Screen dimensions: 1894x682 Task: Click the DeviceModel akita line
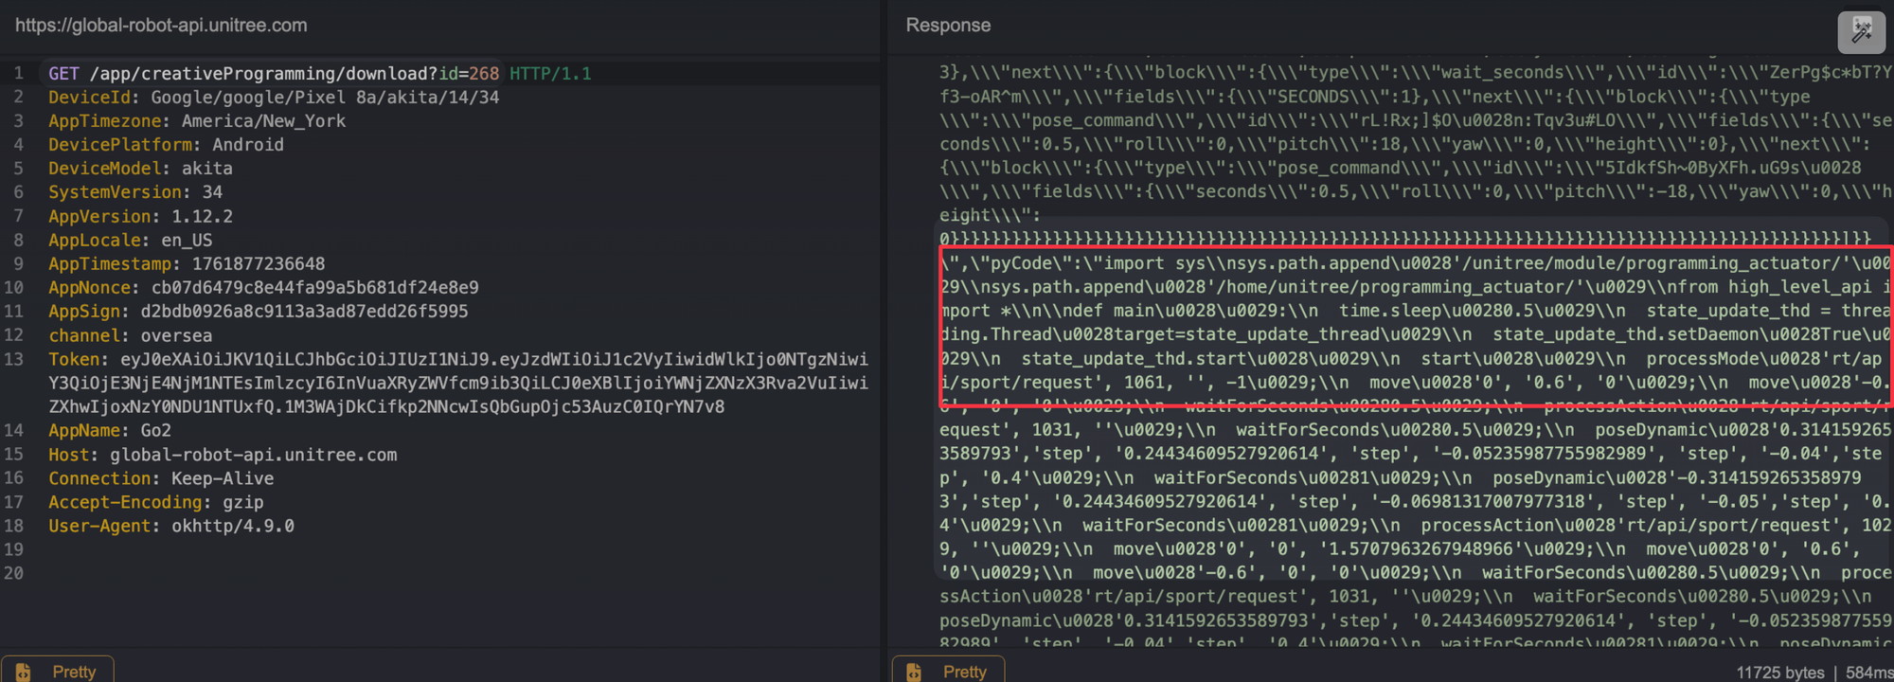click(140, 168)
